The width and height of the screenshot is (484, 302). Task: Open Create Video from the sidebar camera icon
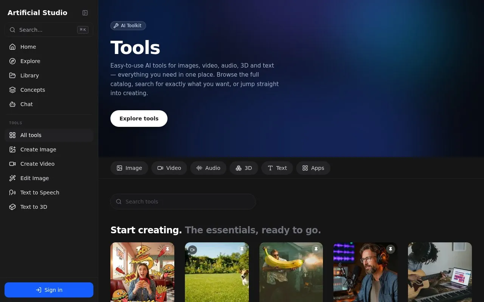tap(12, 164)
